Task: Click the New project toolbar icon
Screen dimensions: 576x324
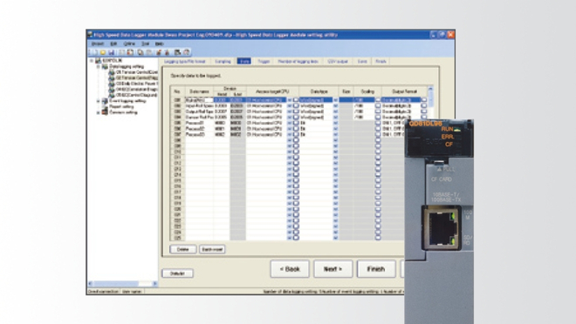Action: tap(94, 52)
